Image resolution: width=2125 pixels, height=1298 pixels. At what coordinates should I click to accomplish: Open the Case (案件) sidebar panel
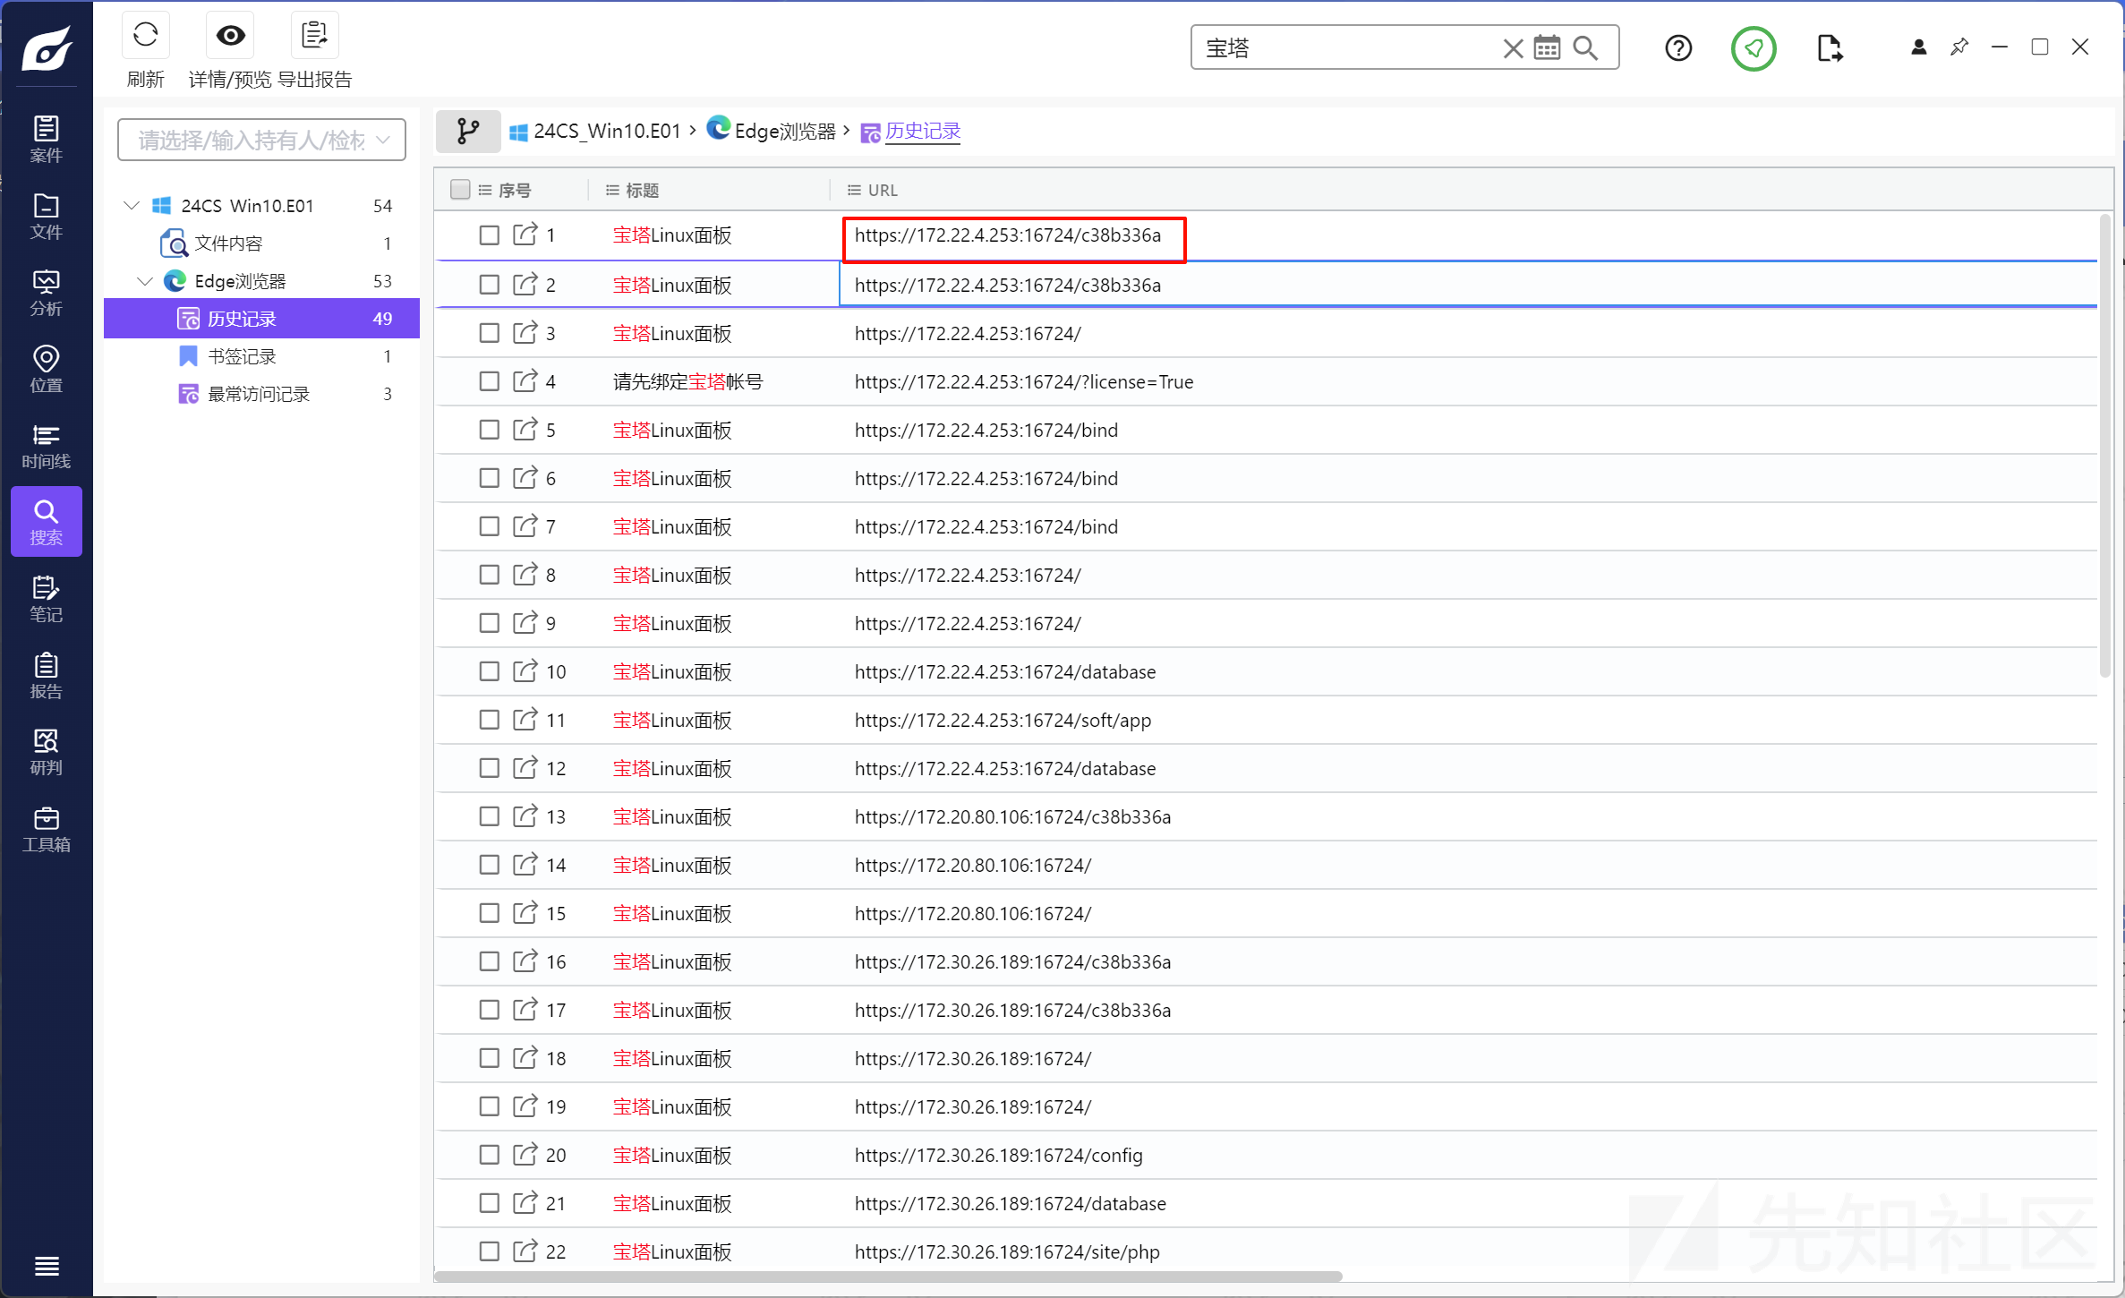46,139
